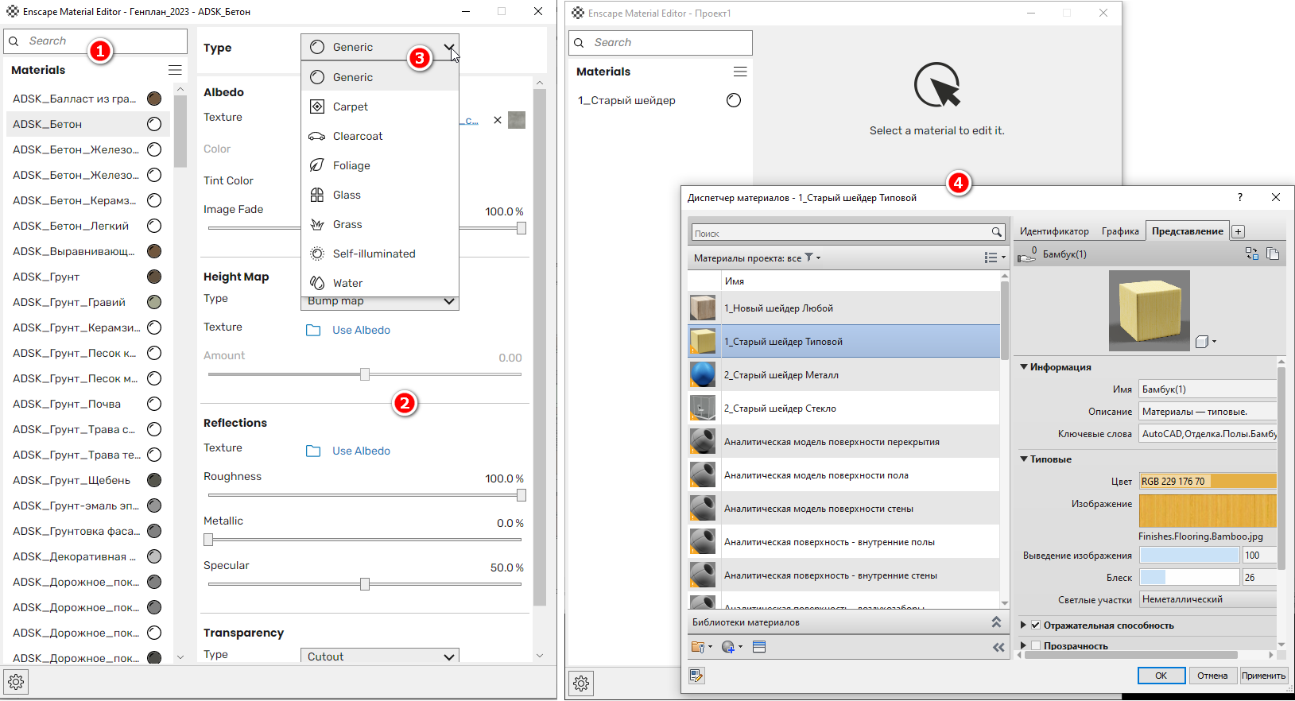Collapse the Информация section
1295x701 pixels.
point(1024,367)
